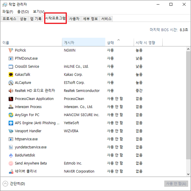
Task: Select the CrossEX Service name text
Action: 27,67
